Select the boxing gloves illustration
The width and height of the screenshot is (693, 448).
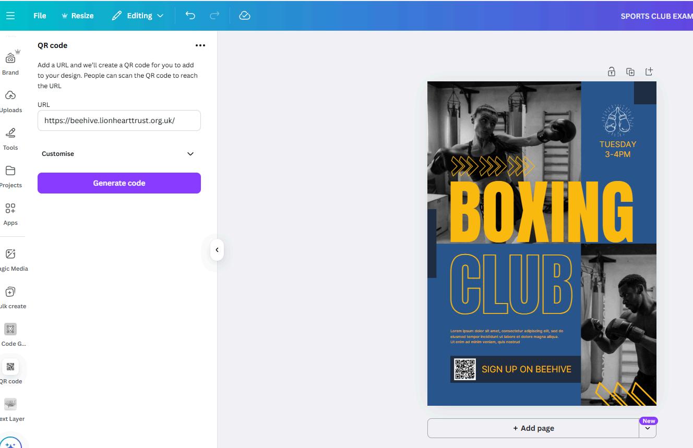(617, 120)
